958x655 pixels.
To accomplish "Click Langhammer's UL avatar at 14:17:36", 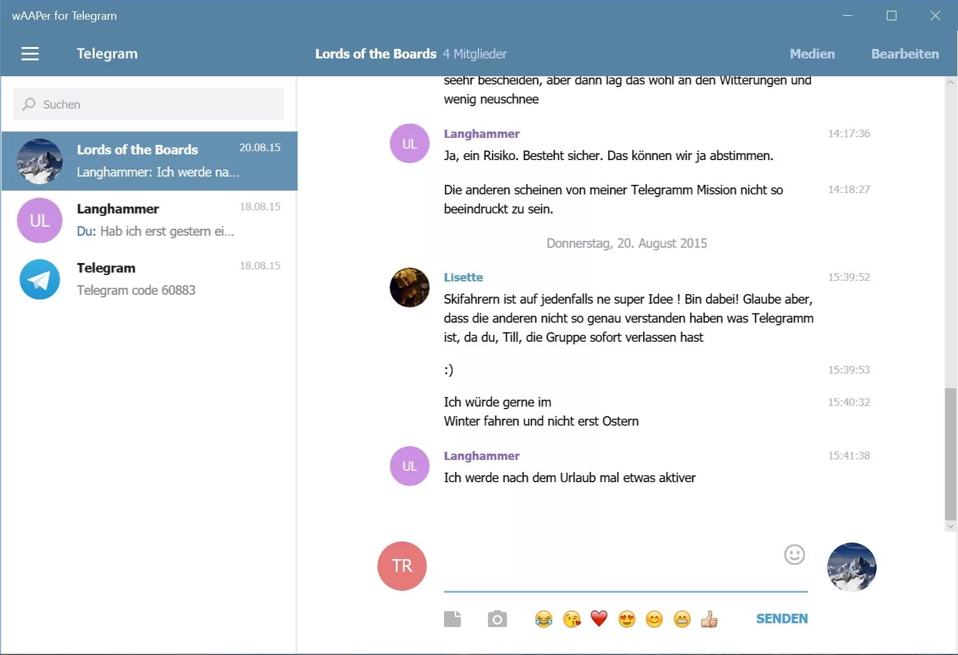I will pos(410,144).
